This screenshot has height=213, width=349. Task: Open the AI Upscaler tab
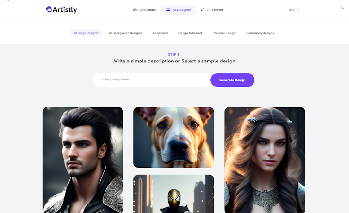pyautogui.click(x=160, y=33)
